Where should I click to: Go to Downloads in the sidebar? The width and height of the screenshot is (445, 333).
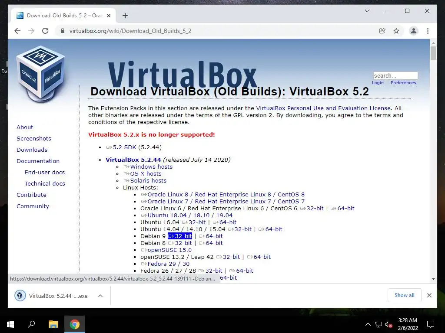(x=32, y=150)
